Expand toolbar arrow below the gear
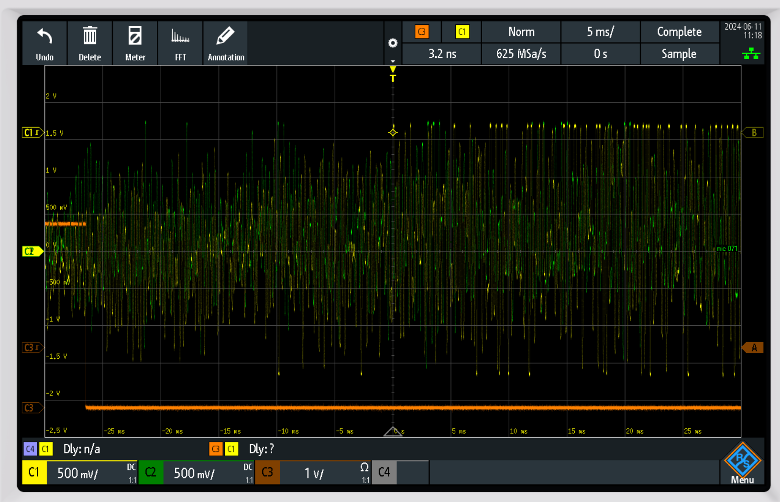The width and height of the screenshot is (780, 502). click(x=393, y=61)
